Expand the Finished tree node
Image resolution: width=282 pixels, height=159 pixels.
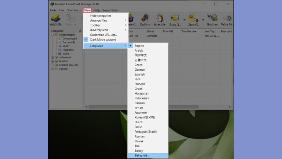pos(53,61)
